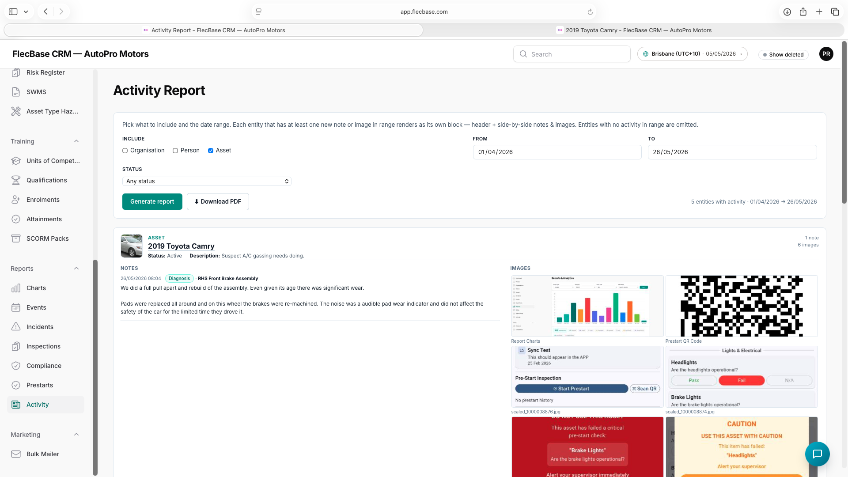
Task: Open Attainments check-circle icon
Action: (x=16, y=219)
